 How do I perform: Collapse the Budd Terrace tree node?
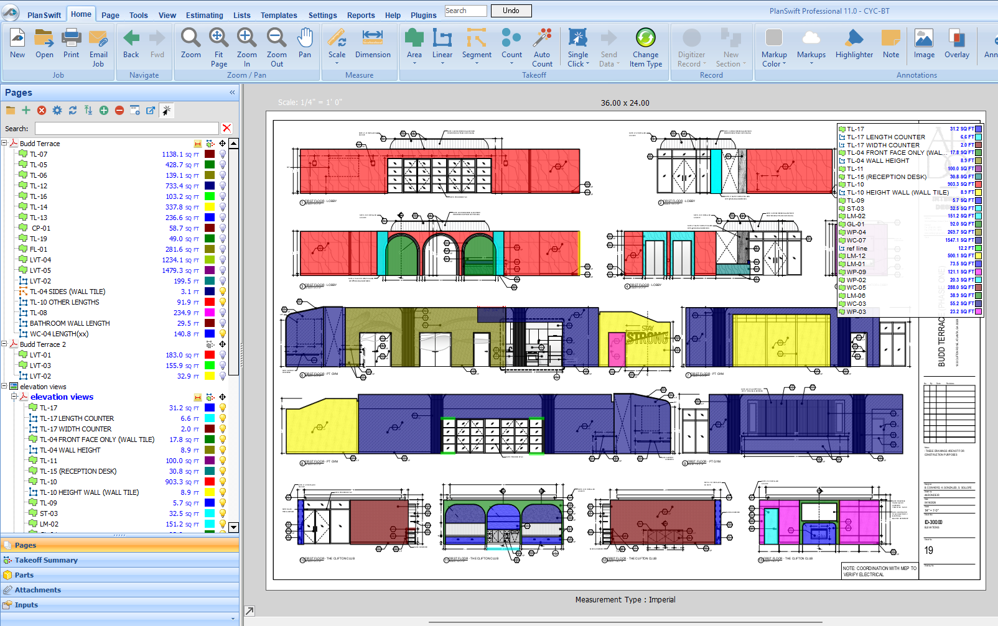tap(4, 143)
